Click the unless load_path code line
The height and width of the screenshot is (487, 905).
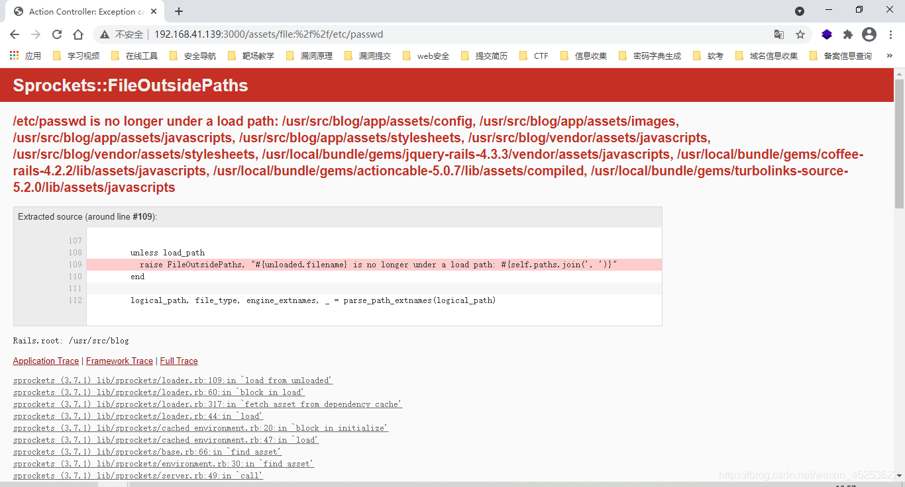pos(168,253)
